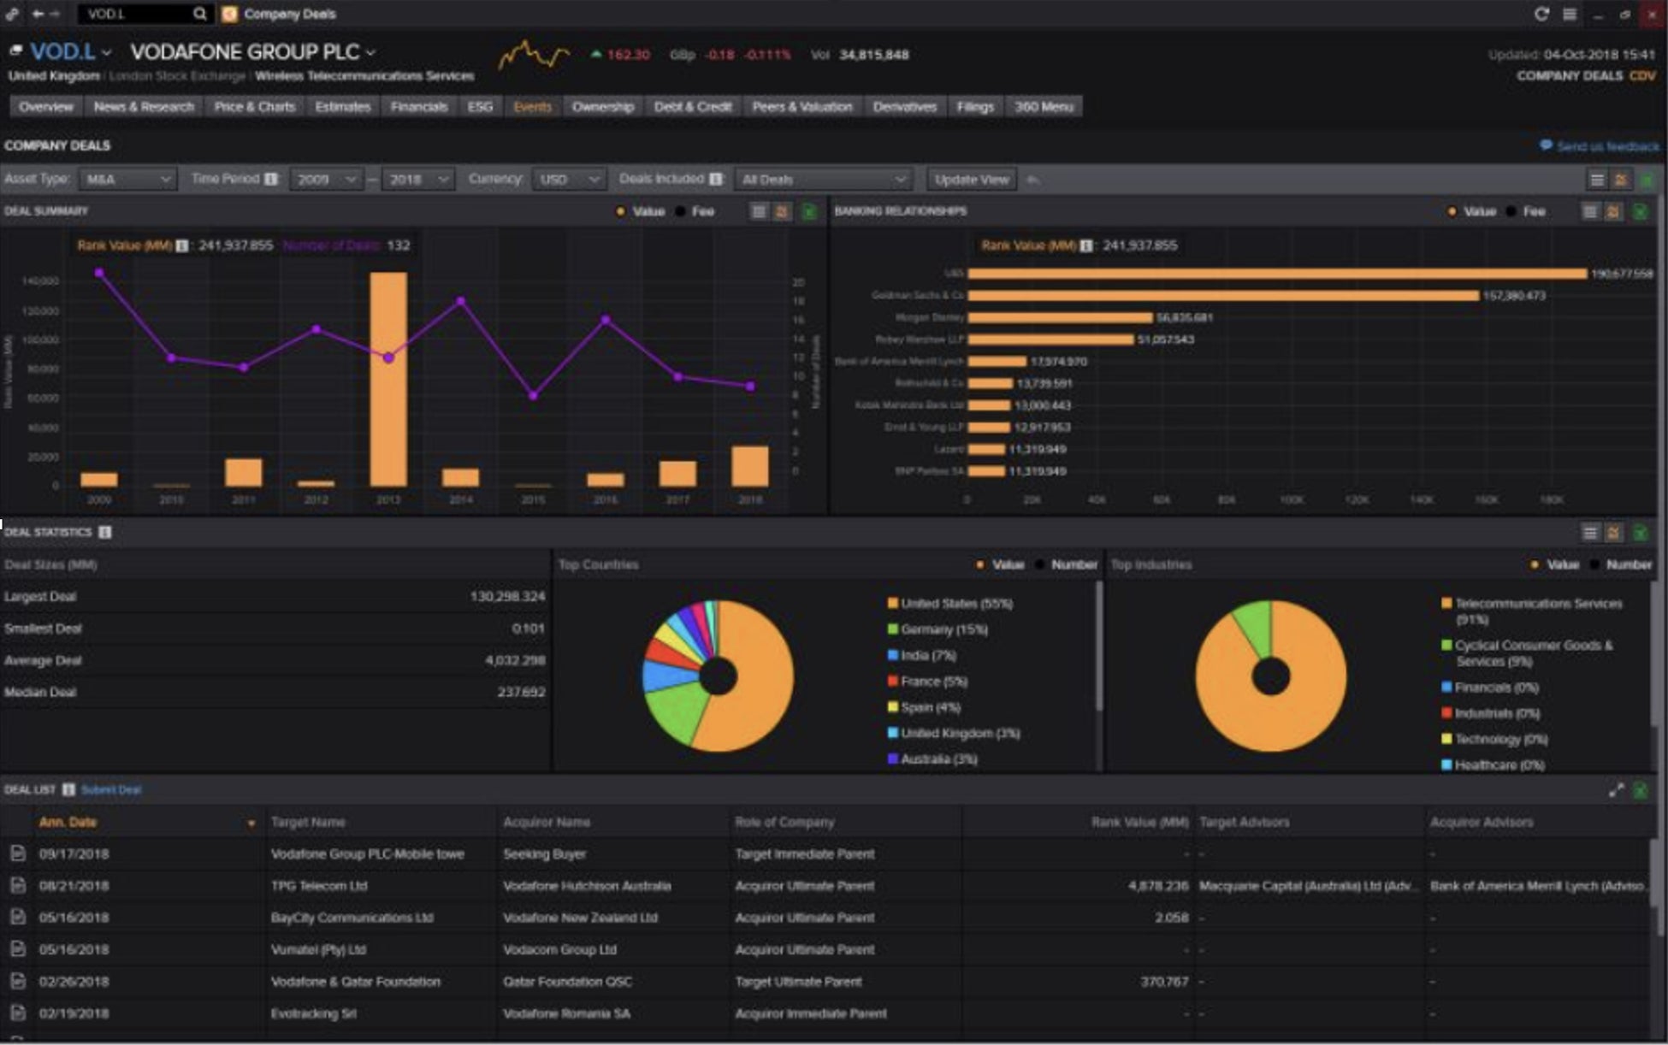
Task: Open the hamburger menu in title bar
Action: point(1570,14)
